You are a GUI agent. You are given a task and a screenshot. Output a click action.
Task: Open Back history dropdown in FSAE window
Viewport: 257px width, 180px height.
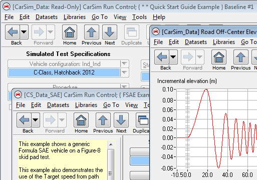coord(36,120)
